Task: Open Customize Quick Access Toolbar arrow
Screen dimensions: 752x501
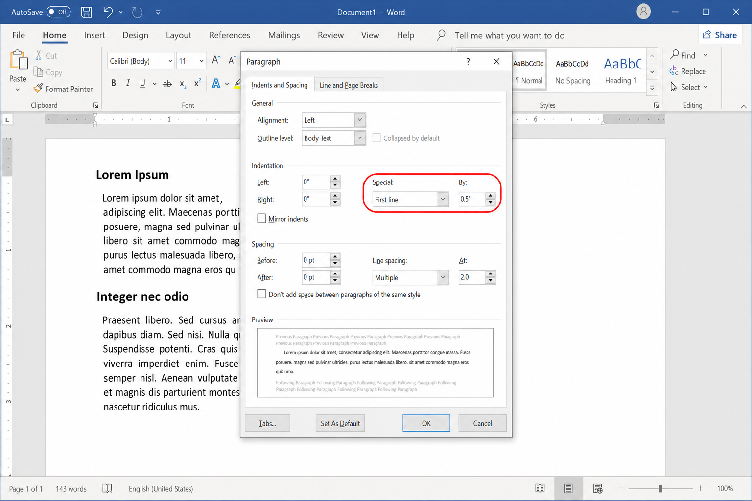Action: (x=158, y=13)
